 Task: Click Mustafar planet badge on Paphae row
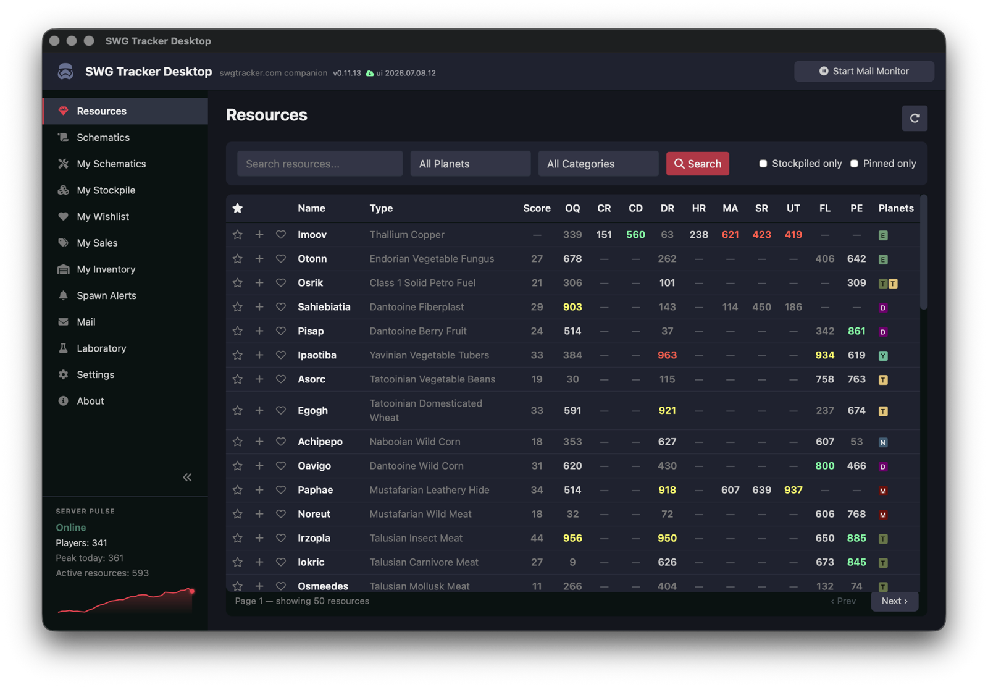coord(883,491)
